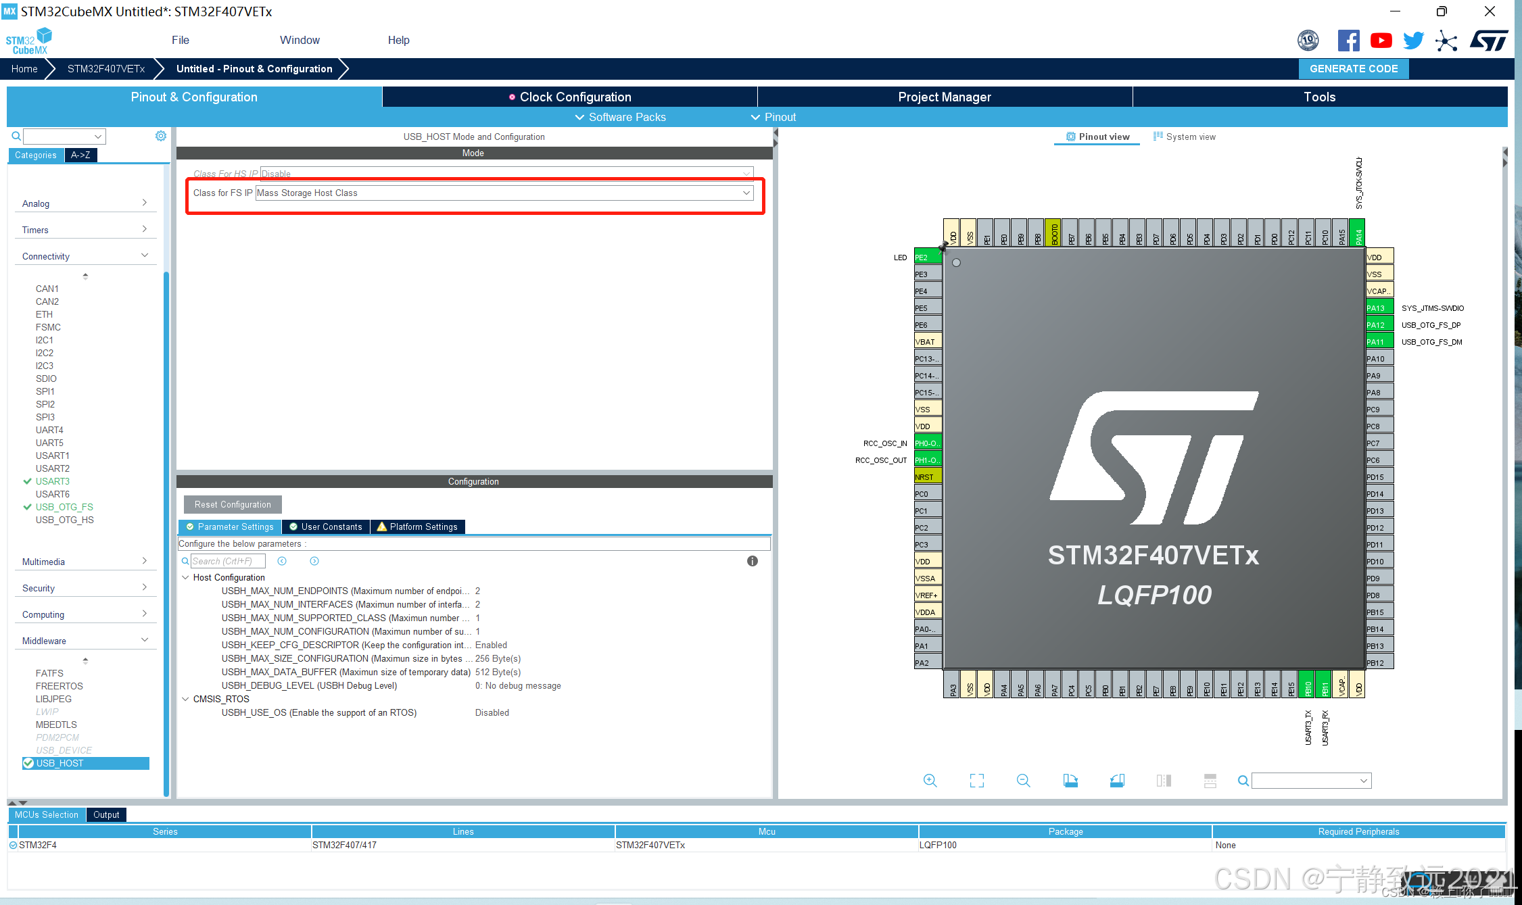The height and width of the screenshot is (905, 1522).
Task: Open the YouTube link icon
Action: point(1381,41)
